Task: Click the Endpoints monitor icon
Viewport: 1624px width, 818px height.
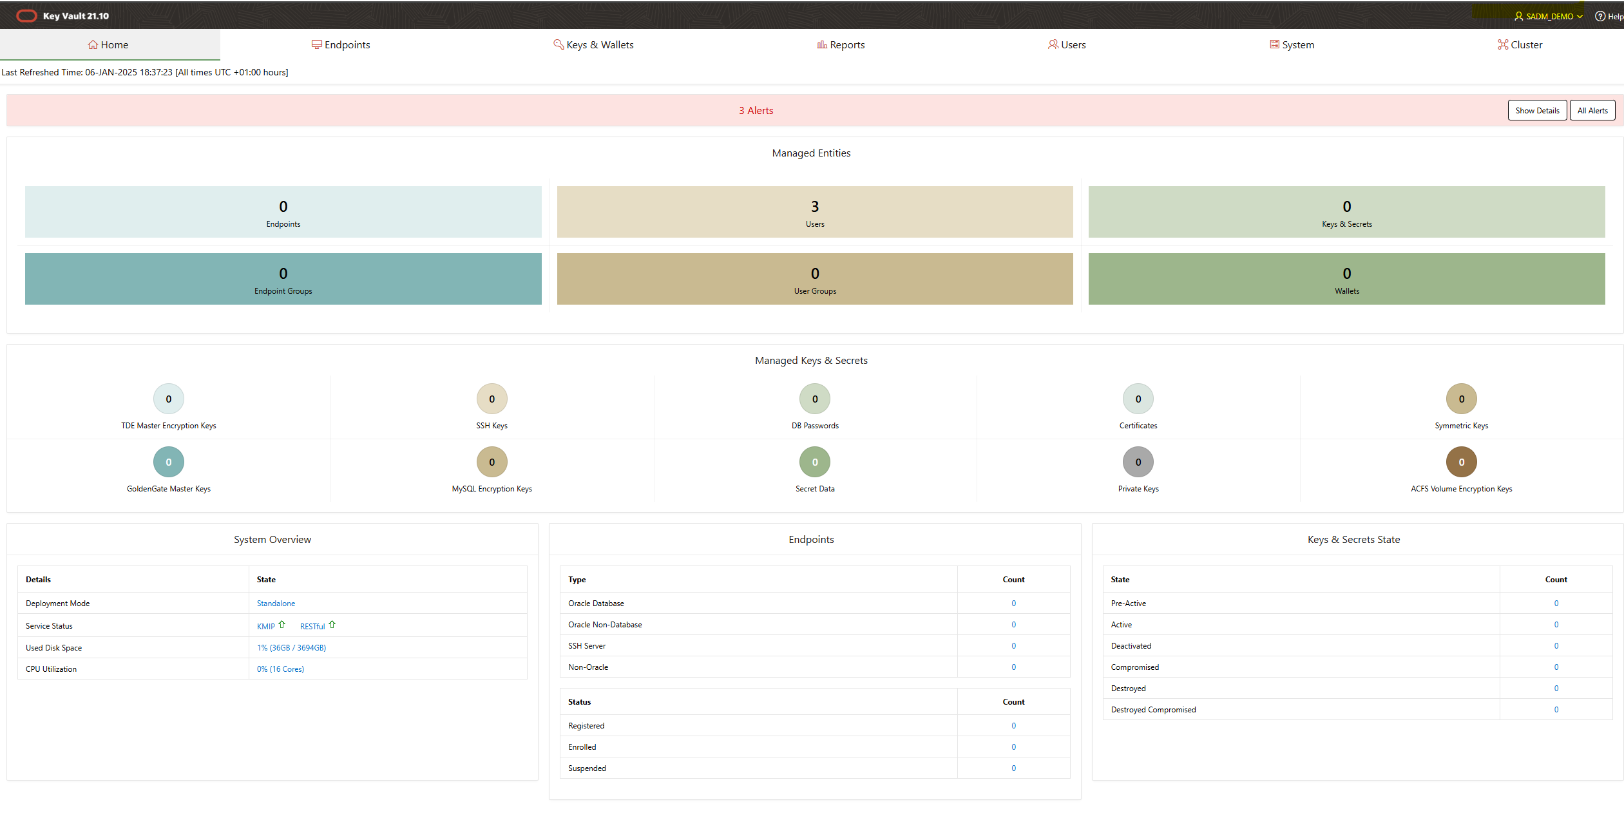Action: pyautogui.click(x=316, y=44)
